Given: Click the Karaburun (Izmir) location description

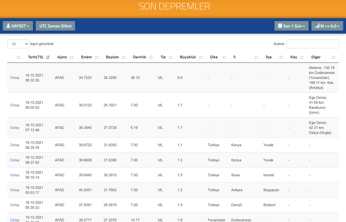Looking at the screenshot, I should click(318, 105).
